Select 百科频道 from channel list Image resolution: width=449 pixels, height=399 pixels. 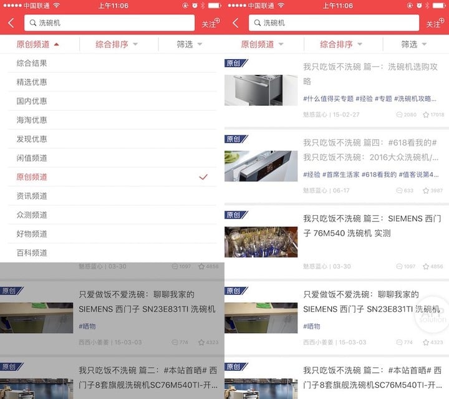click(112, 252)
